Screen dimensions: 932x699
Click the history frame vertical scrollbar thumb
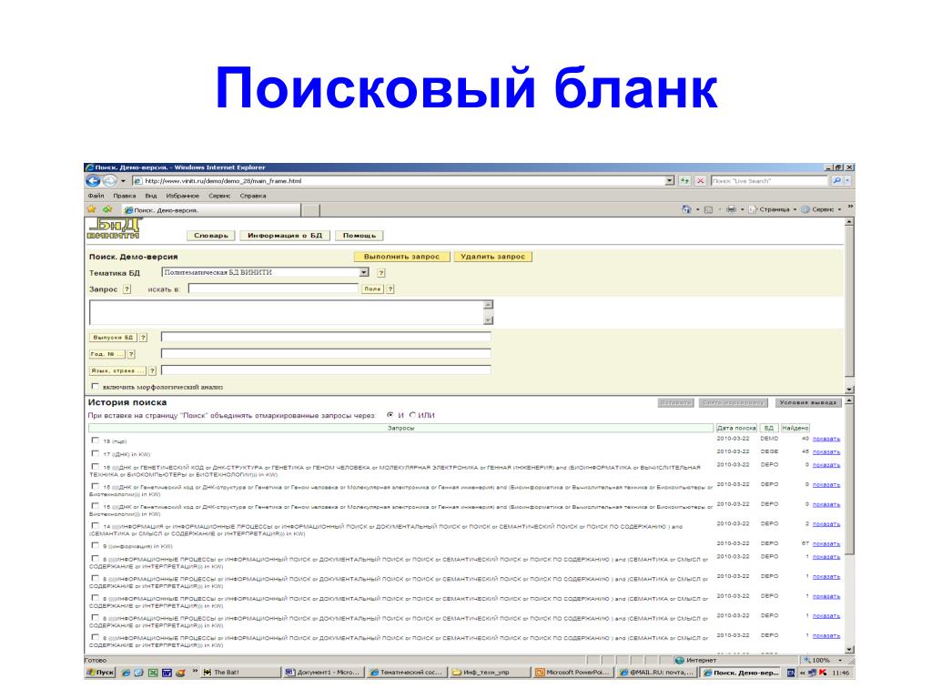click(x=849, y=481)
